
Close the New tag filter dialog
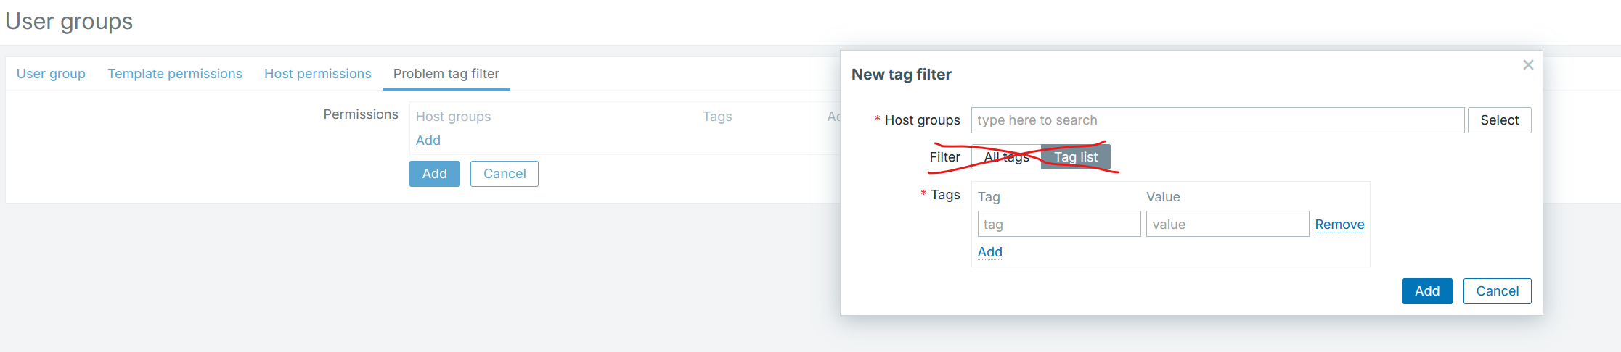tap(1528, 65)
